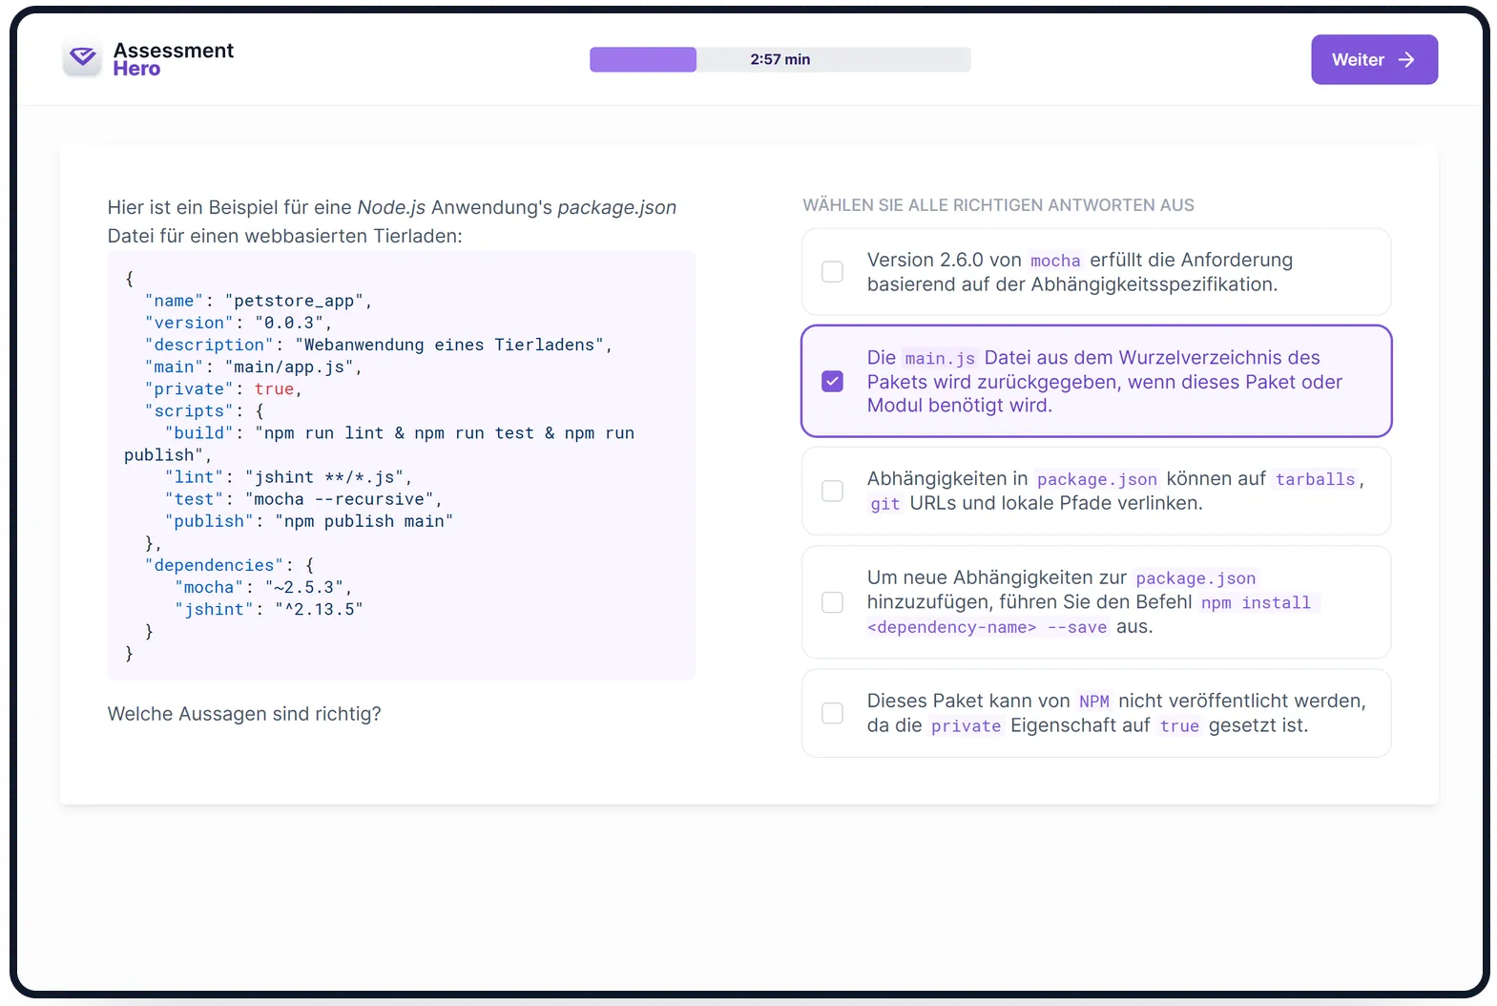Click the Assessment Hero logo icon
This screenshot has height=1006, width=1497.
pos(83,59)
